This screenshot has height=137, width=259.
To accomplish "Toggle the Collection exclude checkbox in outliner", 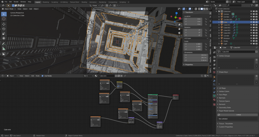I will 219,11.
